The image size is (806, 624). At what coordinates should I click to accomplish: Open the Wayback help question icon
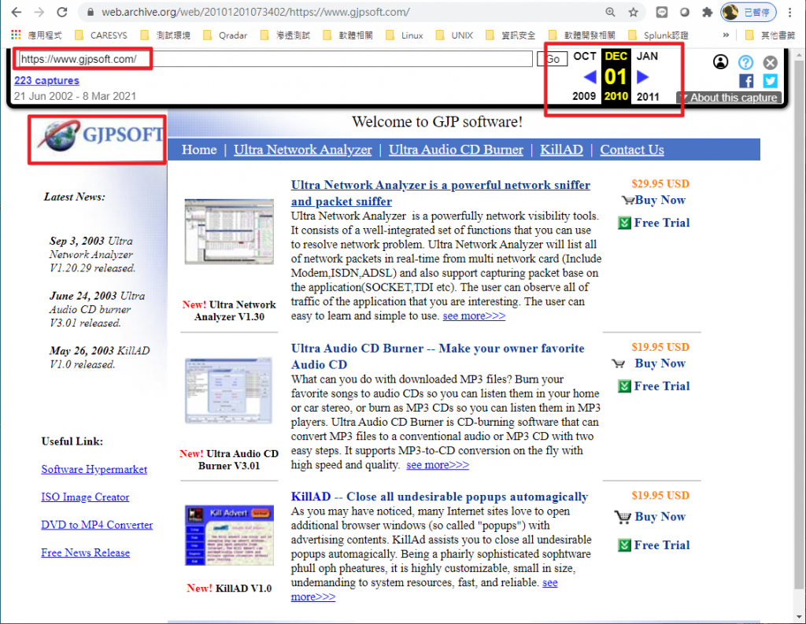(746, 62)
